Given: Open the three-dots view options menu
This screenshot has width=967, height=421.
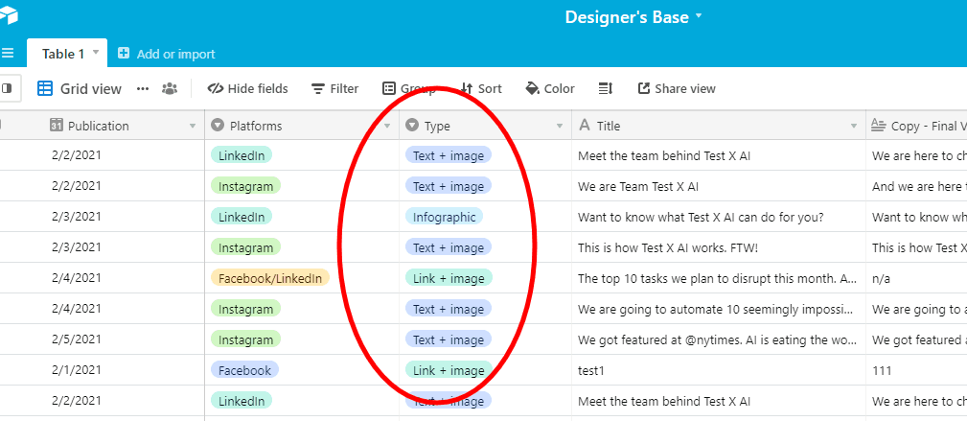Looking at the screenshot, I should tap(143, 88).
